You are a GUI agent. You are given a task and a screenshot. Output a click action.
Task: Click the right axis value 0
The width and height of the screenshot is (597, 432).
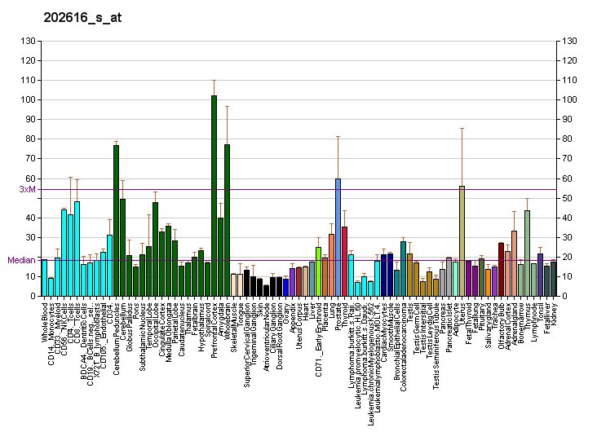(565, 296)
